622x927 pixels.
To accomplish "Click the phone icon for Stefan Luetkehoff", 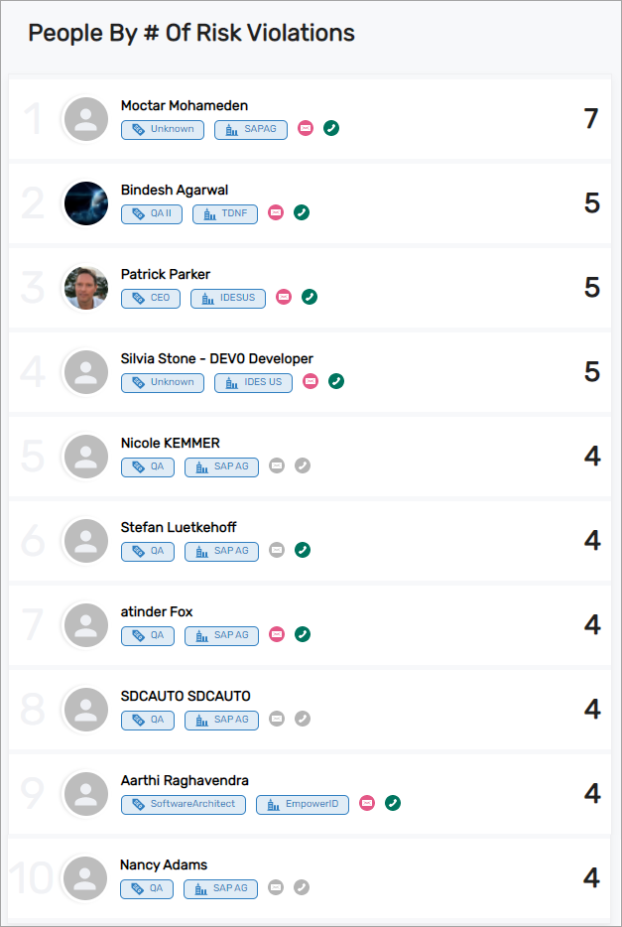I will (x=303, y=550).
